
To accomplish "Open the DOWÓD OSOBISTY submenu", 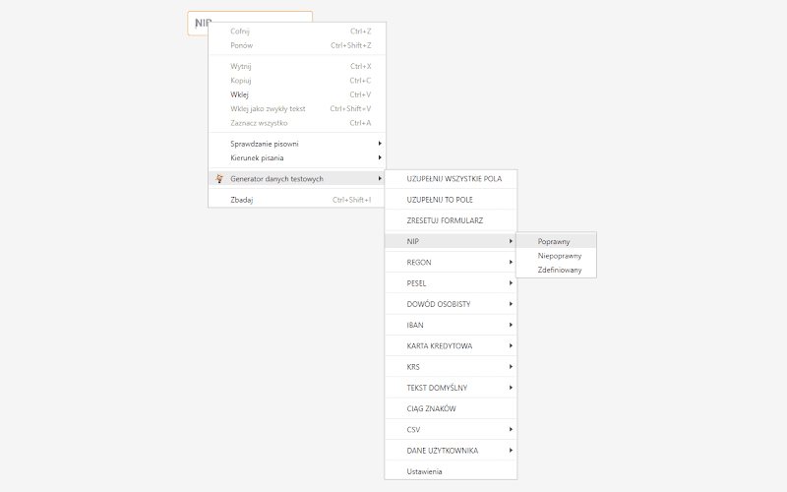I will coord(451,304).
